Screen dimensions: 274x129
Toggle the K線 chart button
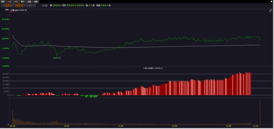pos(3,5)
